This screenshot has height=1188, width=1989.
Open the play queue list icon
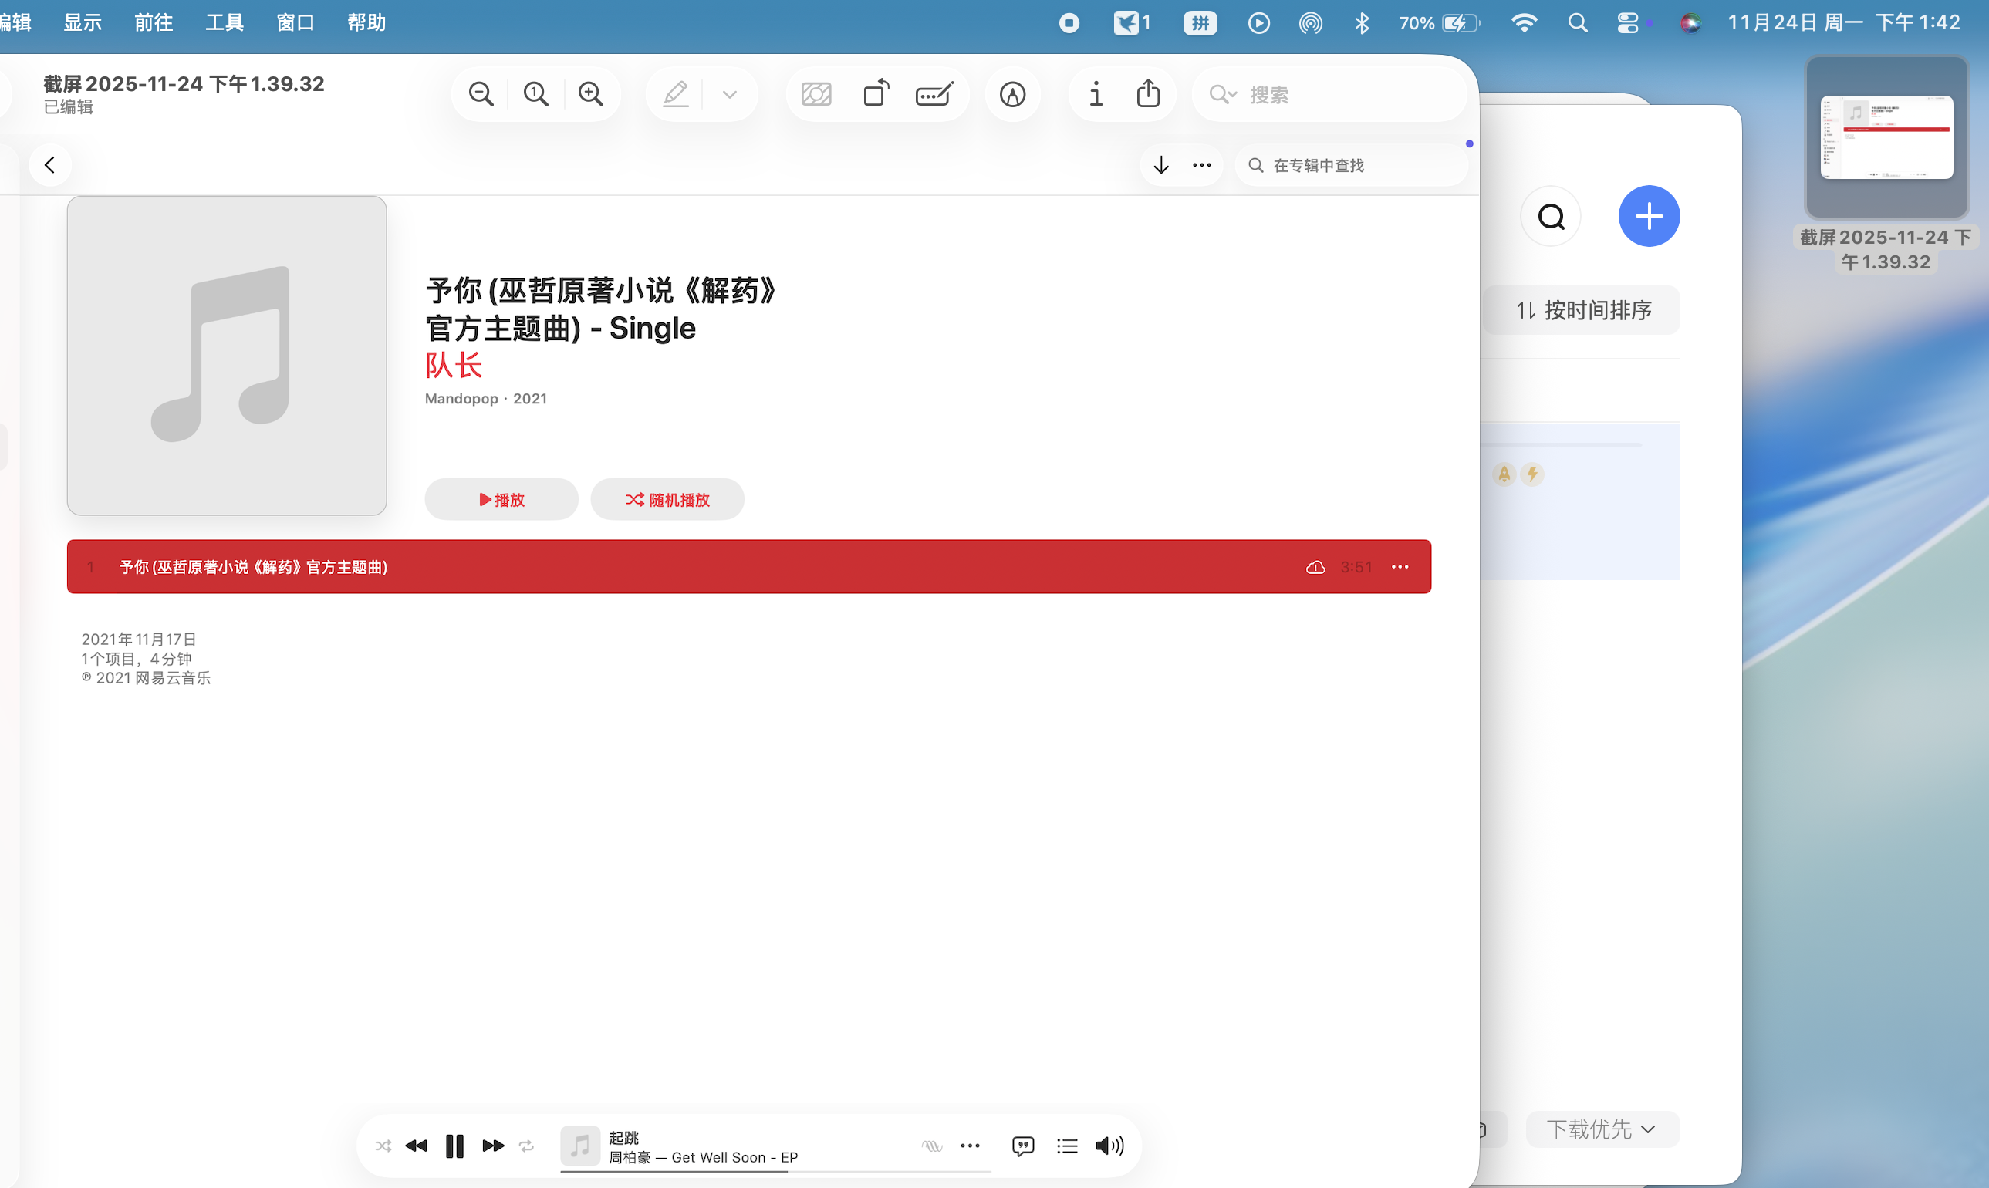tap(1067, 1146)
